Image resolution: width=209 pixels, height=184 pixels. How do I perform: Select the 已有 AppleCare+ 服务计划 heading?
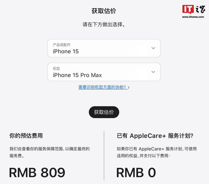click(x=155, y=136)
